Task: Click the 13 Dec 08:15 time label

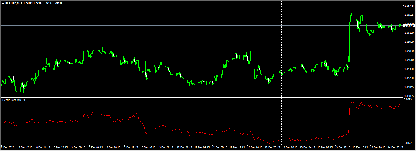Action: (x=325, y=147)
